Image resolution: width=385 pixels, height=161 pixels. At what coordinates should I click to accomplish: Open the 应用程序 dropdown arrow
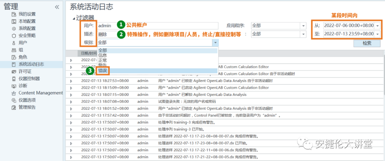(303, 26)
